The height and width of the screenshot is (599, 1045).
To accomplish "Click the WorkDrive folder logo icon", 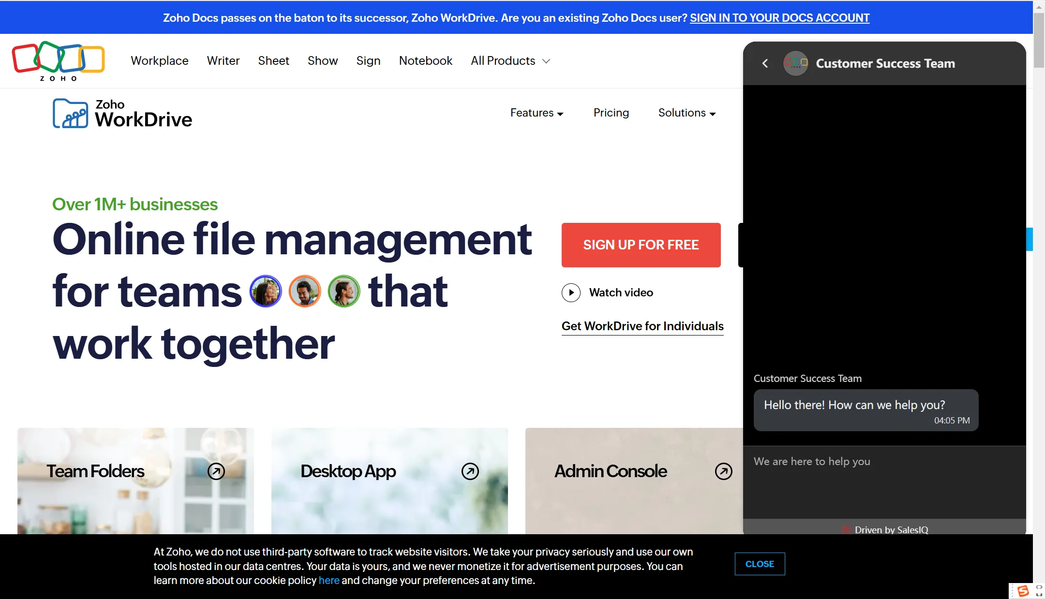I will coord(70,114).
